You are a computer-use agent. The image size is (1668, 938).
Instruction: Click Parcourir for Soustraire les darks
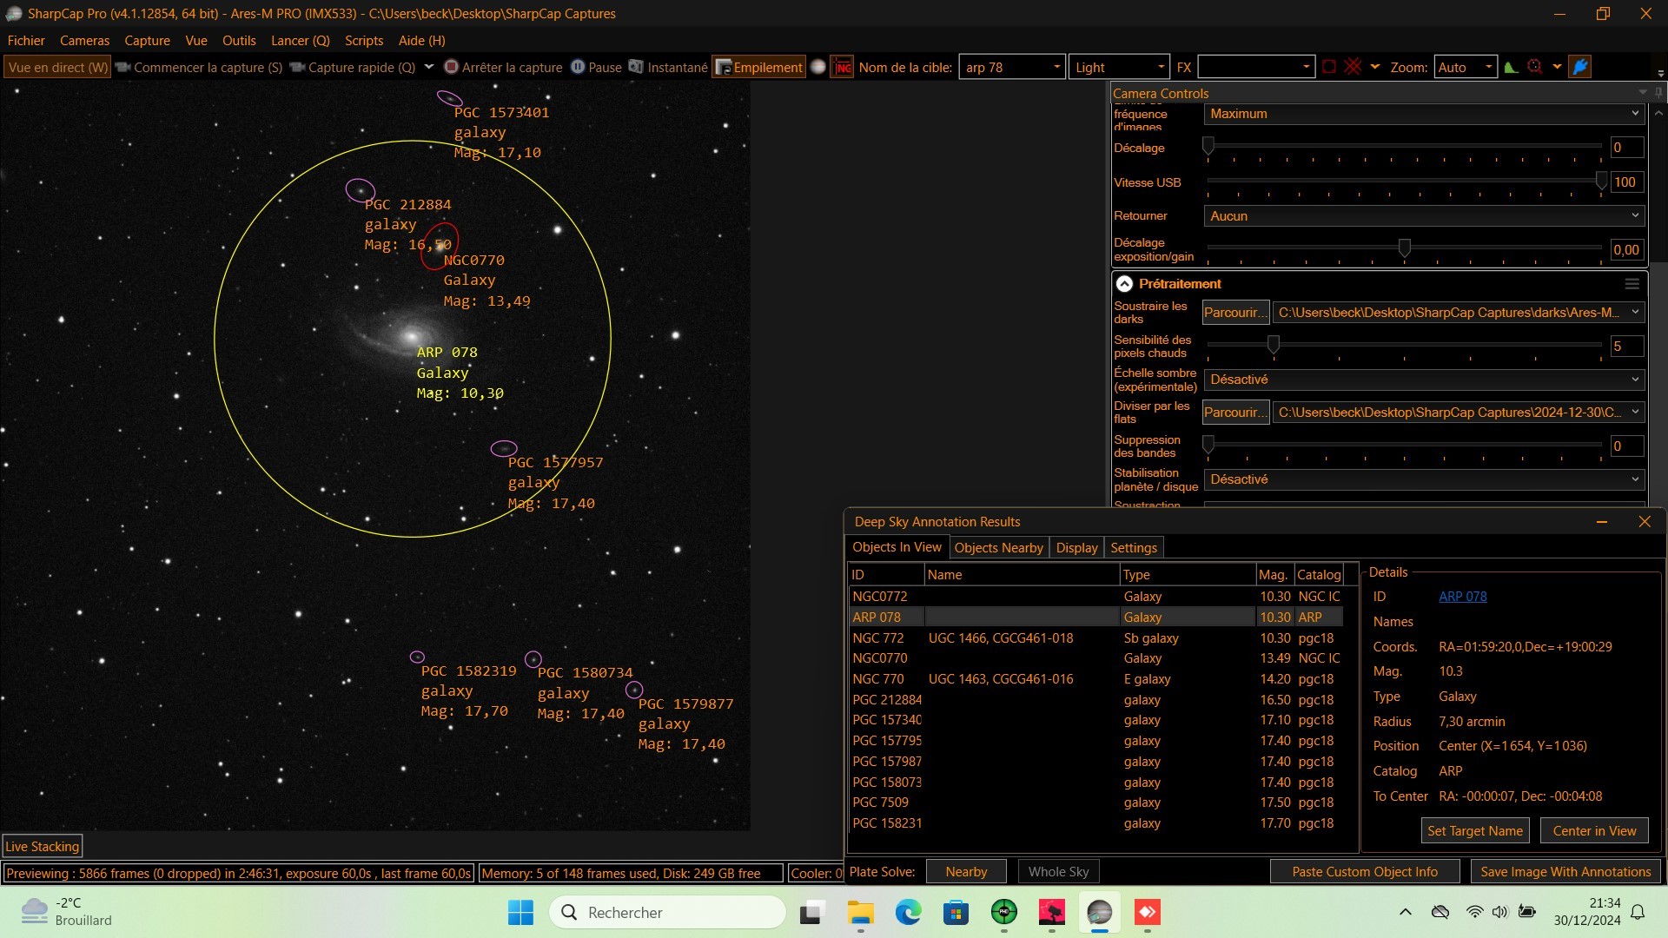[x=1235, y=313]
